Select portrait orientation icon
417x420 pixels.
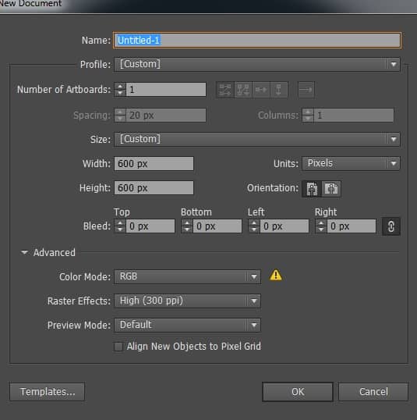point(312,189)
